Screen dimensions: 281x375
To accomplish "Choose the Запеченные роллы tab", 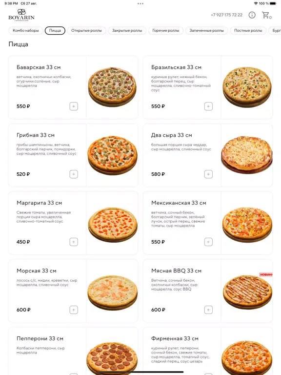I will click(207, 30).
